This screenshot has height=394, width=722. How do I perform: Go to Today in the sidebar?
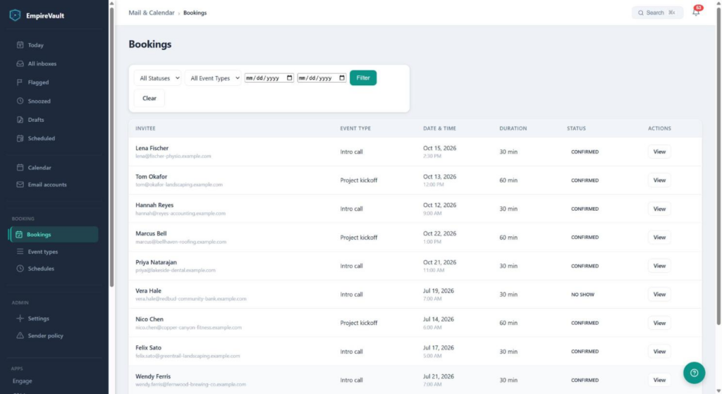(35, 45)
